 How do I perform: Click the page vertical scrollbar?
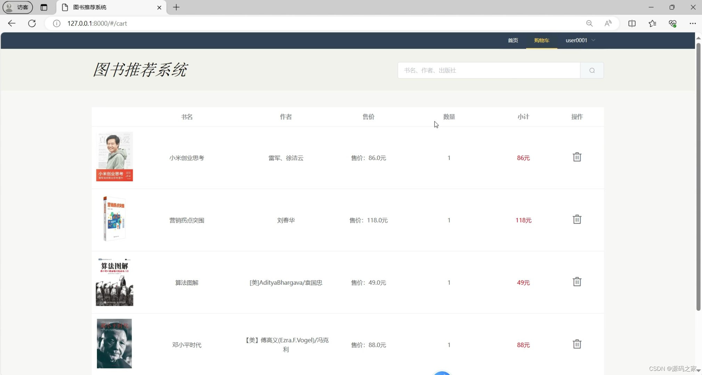pyautogui.click(x=698, y=177)
